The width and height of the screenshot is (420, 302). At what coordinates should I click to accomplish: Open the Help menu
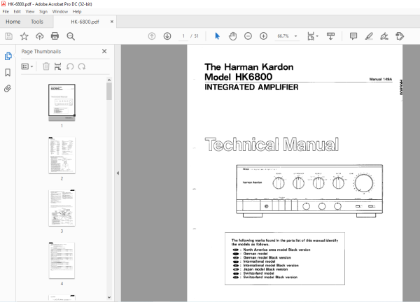point(77,11)
